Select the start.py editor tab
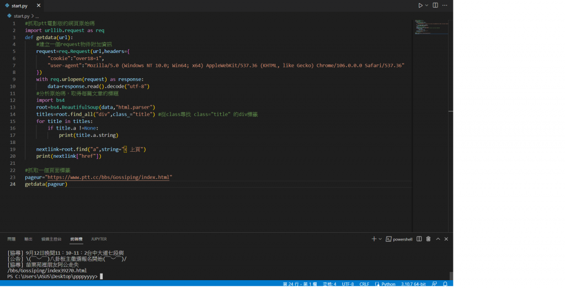Viewport: 565px width, 289px height. [x=23, y=6]
